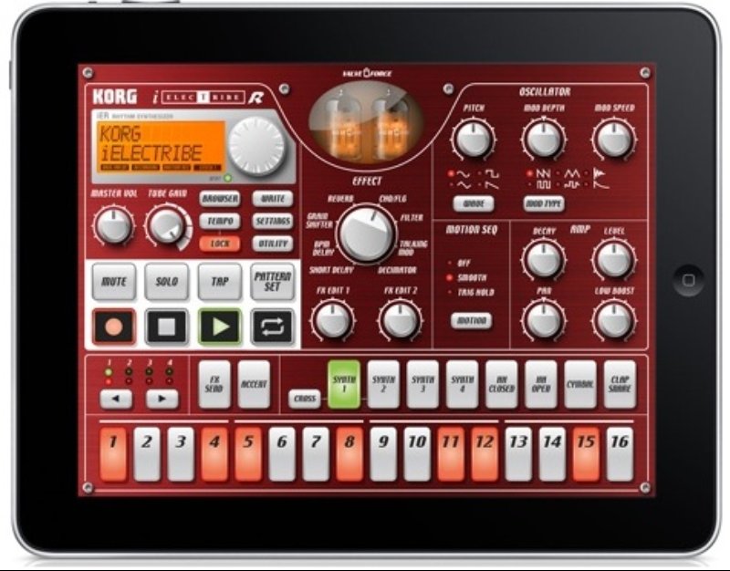Select the Synth 3 part
730x571 pixels.
pos(422,384)
